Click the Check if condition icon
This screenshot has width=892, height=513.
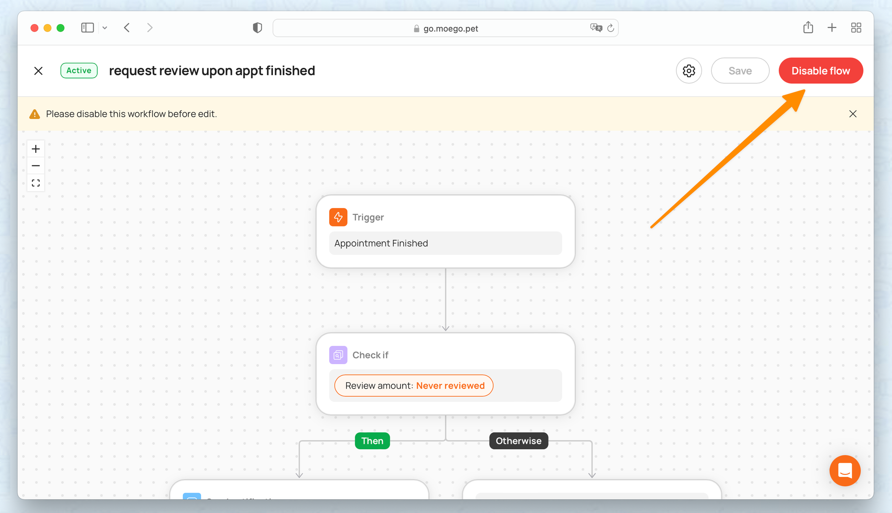pyautogui.click(x=338, y=355)
